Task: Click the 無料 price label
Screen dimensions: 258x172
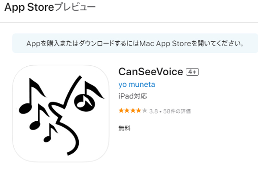Action: click(124, 128)
